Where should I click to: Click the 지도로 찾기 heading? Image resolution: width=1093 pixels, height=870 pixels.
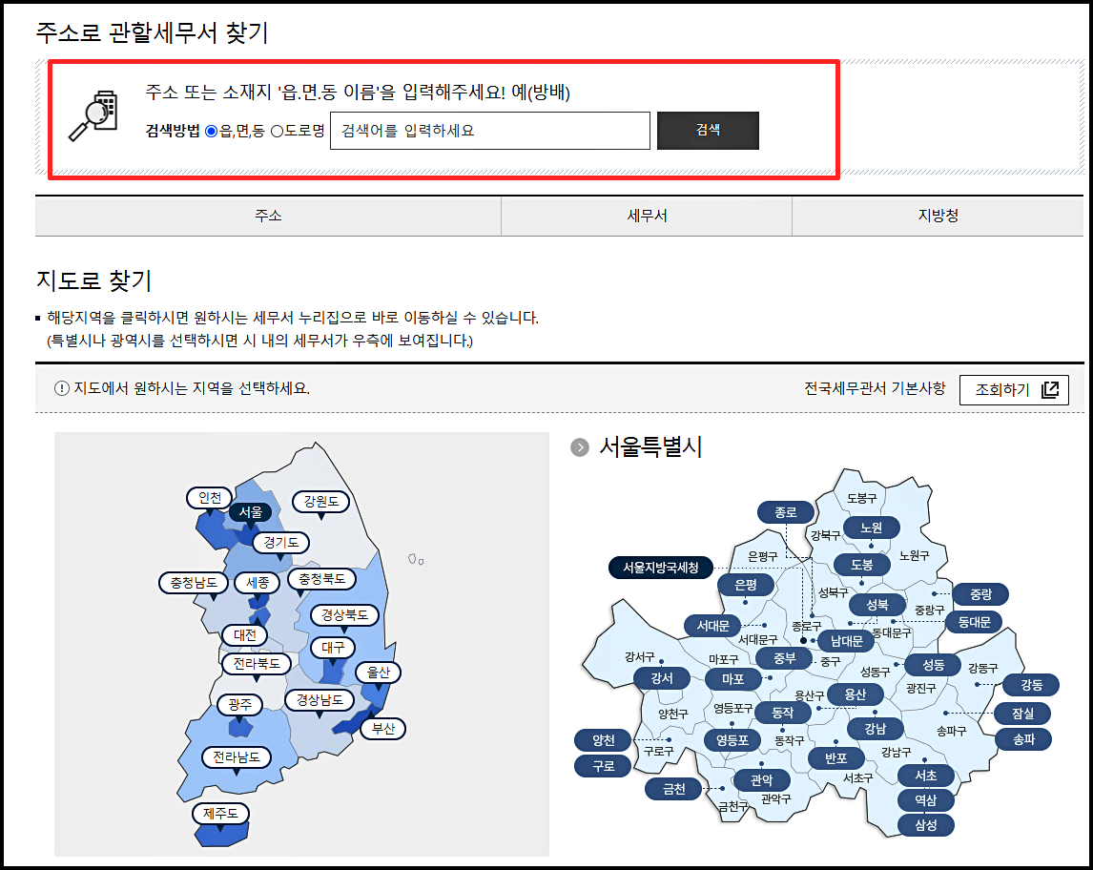tap(93, 280)
